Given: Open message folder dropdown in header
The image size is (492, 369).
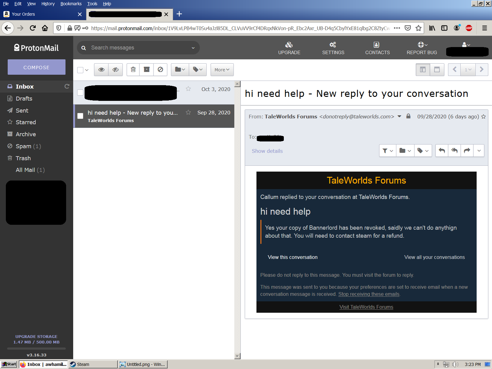Looking at the screenshot, I should coord(405,151).
